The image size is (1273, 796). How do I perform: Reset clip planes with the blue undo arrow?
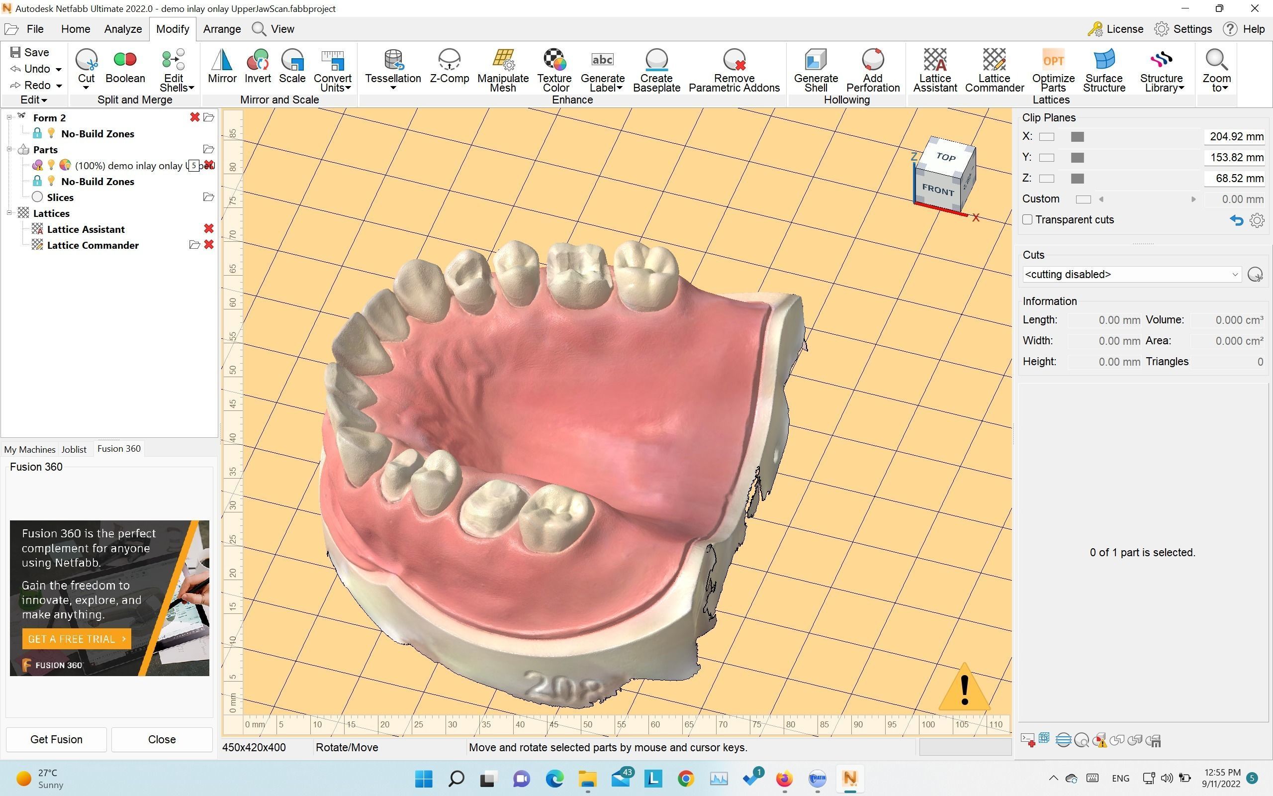[x=1236, y=220]
